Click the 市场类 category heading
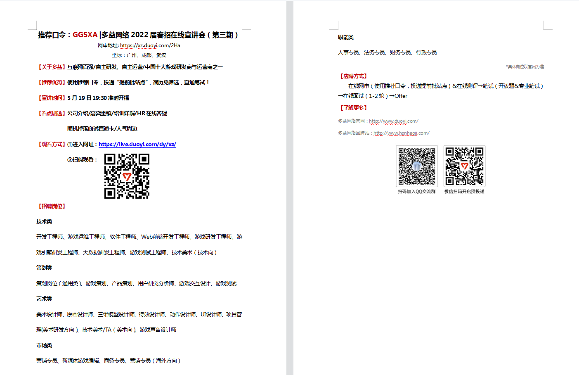The image size is (579, 375). point(44,345)
